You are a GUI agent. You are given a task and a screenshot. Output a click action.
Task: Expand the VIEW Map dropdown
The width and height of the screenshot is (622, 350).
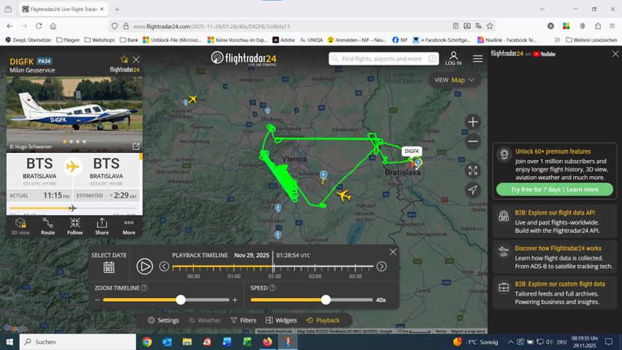[454, 80]
